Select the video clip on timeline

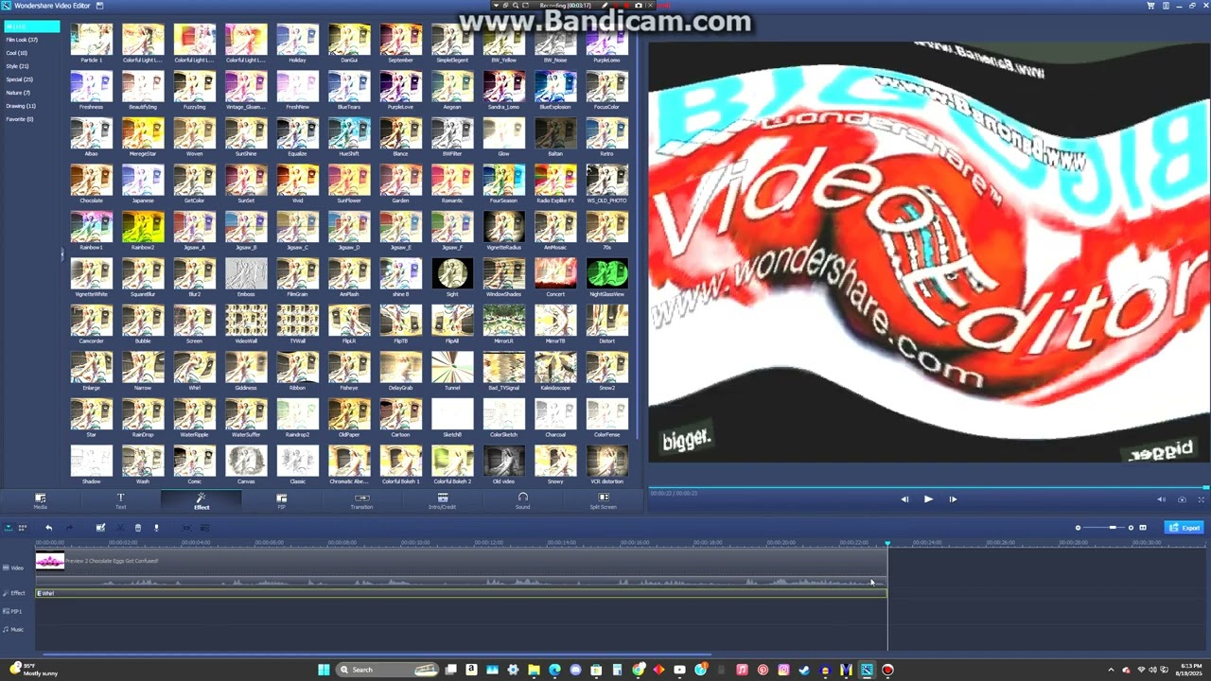pos(461,567)
